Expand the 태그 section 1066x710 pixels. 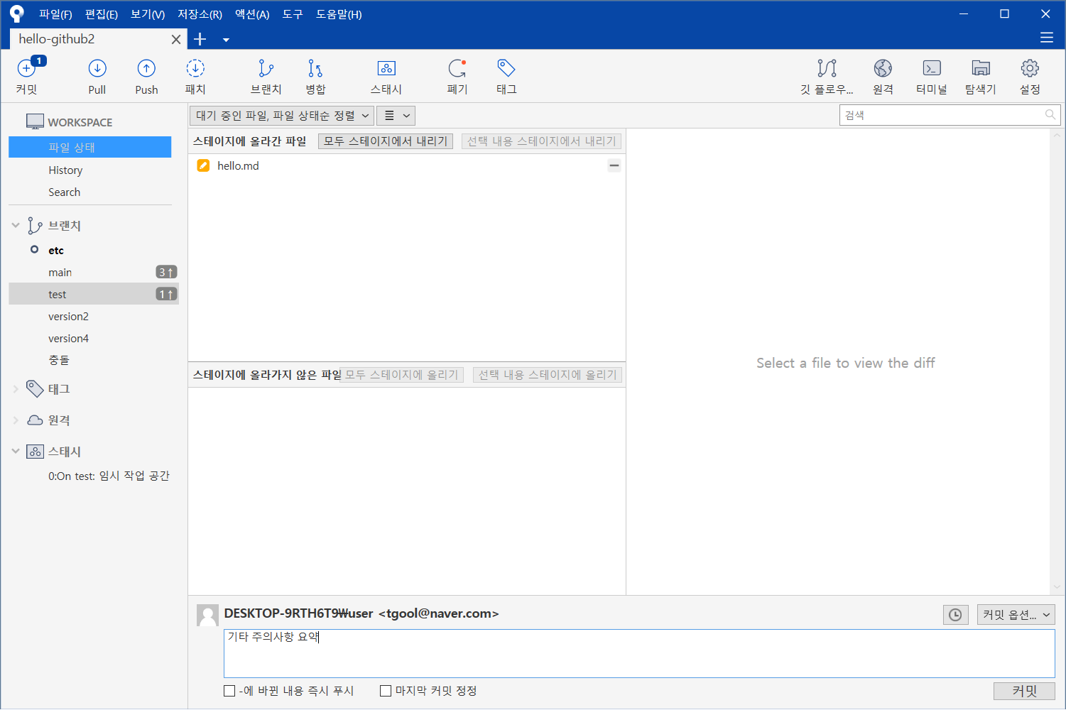pyautogui.click(x=16, y=389)
